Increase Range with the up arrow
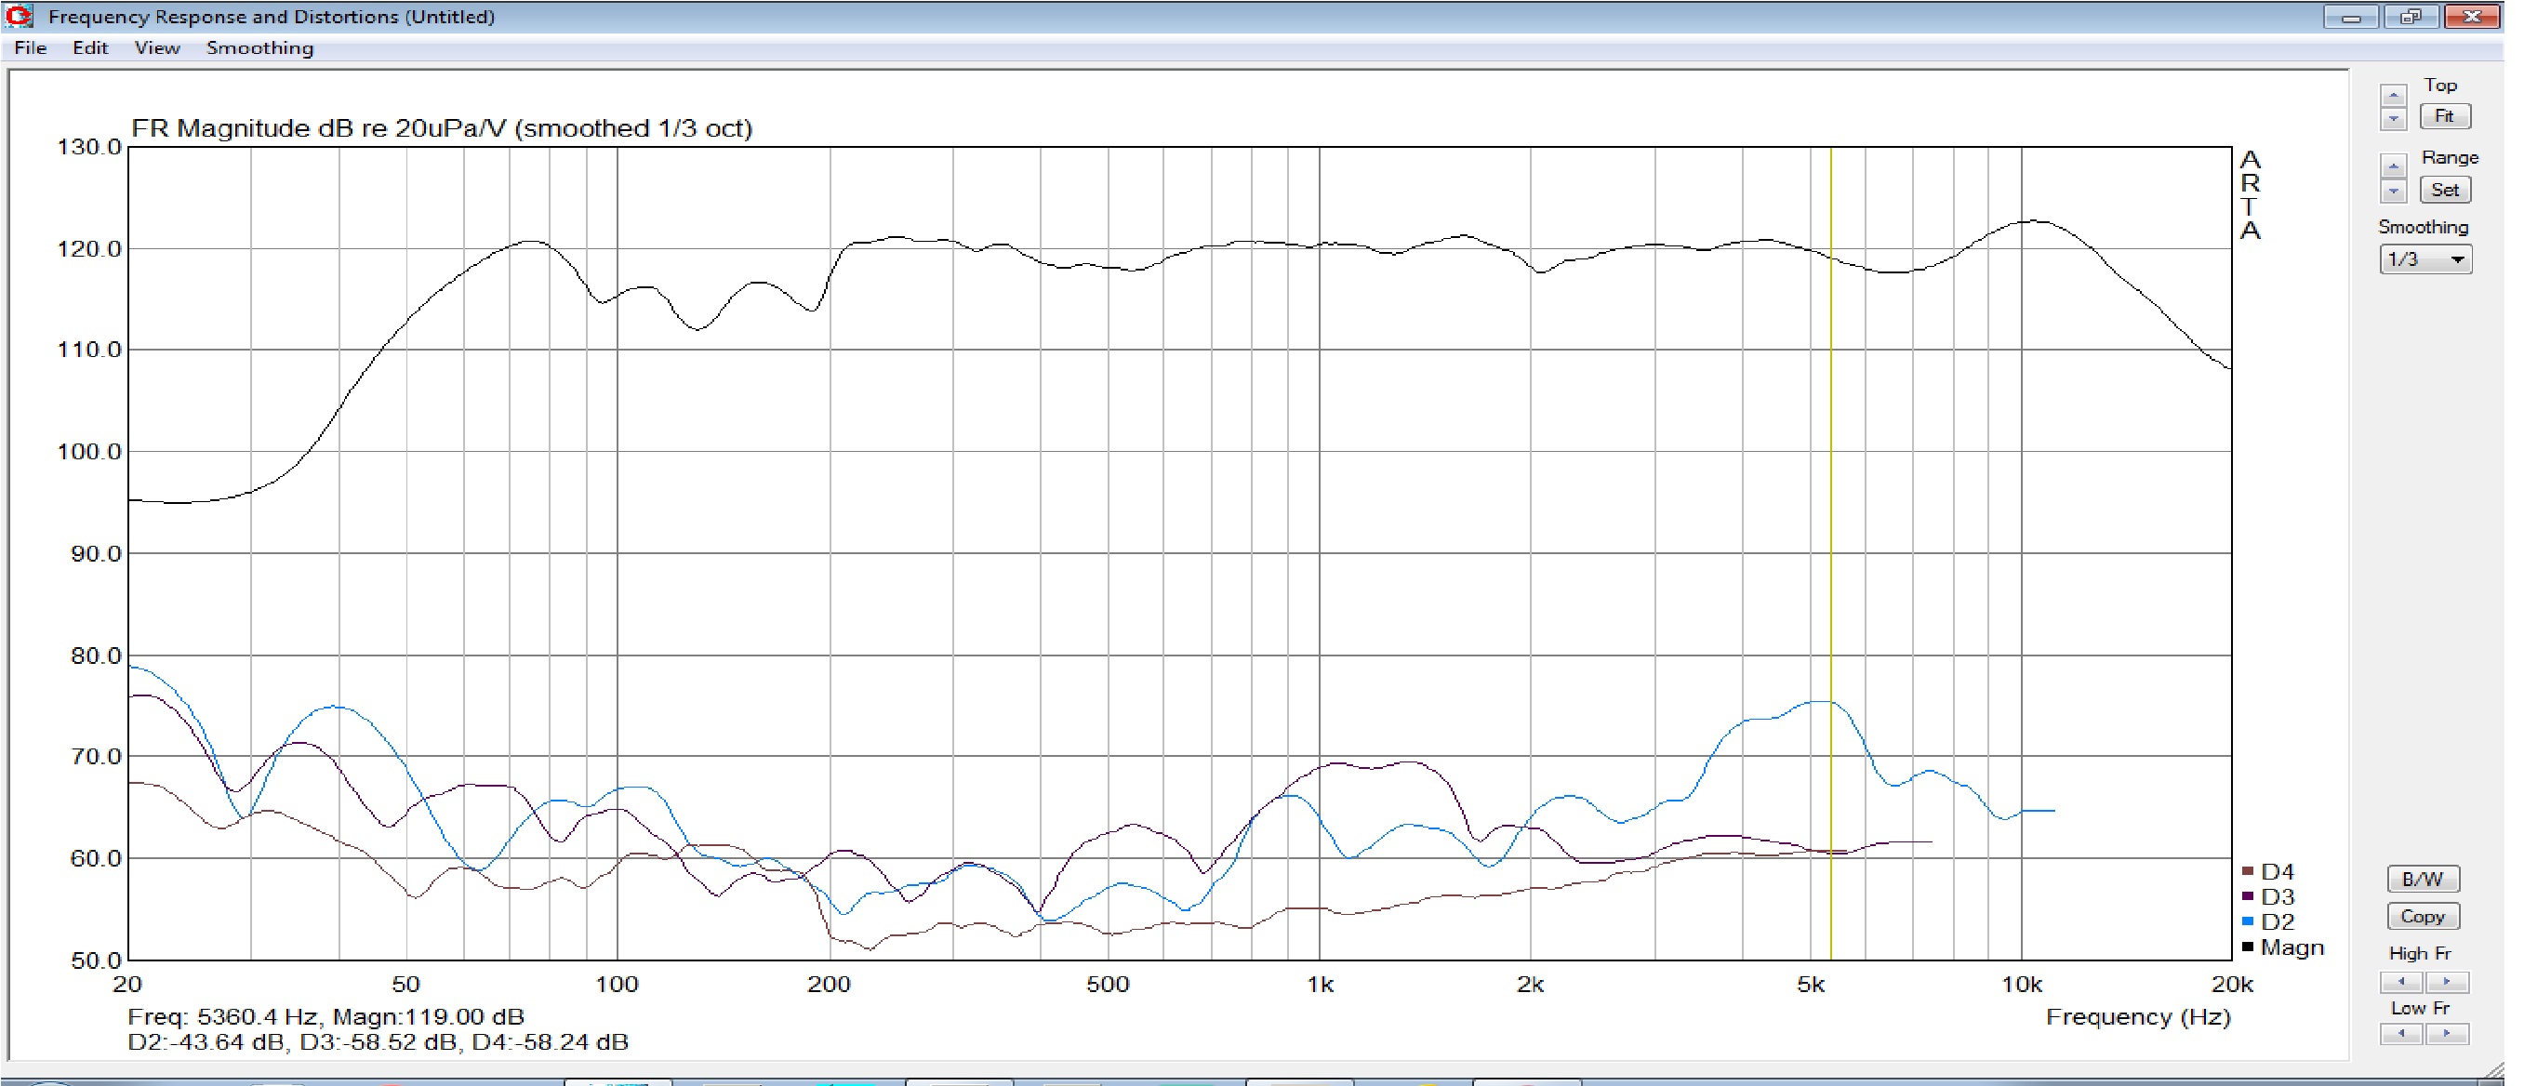The image size is (2524, 1086). (2393, 166)
